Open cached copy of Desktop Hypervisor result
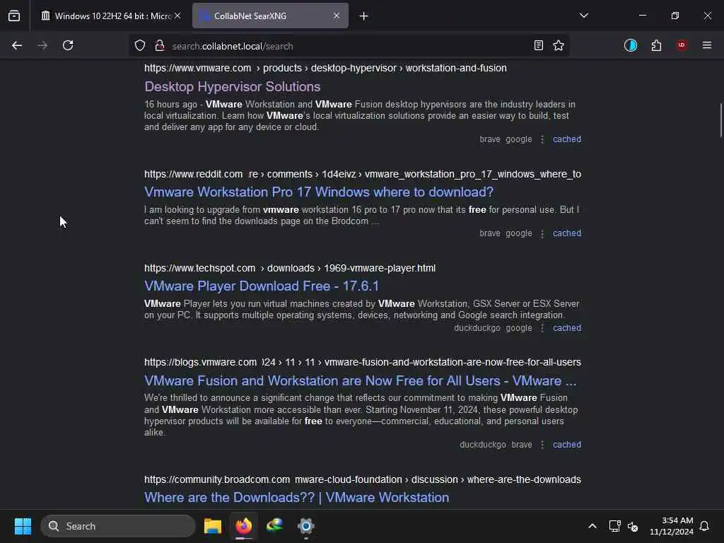The image size is (724, 543). coord(567,139)
